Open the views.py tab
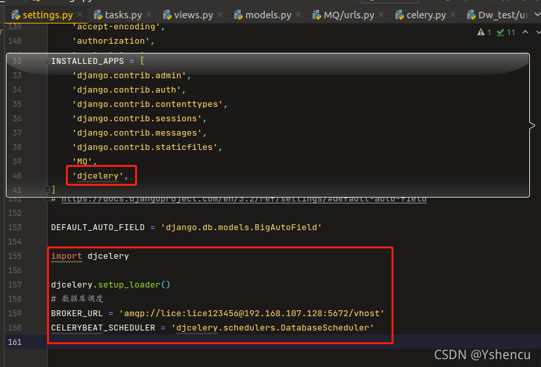The height and width of the screenshot is (367, 541). coord(193,15)
